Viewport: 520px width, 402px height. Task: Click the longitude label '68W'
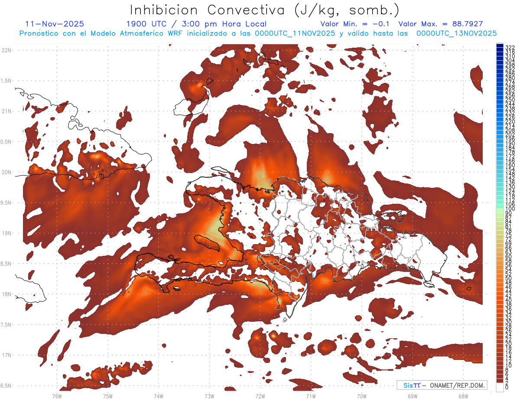pos(463,396)
